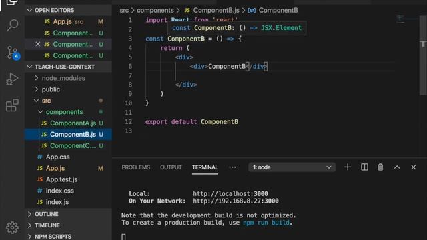
Task: Kill terminal with trash icon
Action: click(380, 167)
